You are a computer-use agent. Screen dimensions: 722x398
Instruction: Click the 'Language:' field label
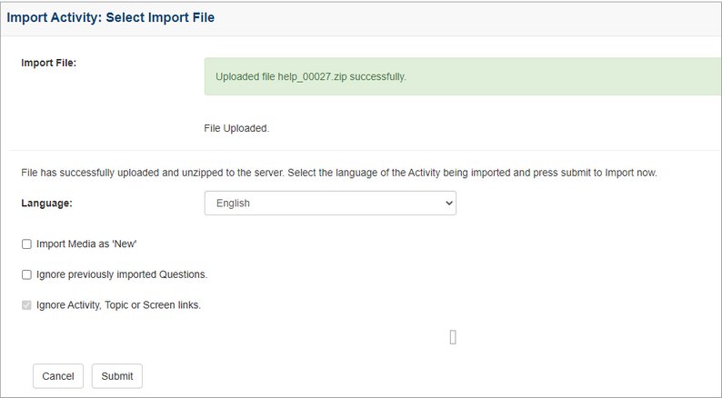point(46,204)
